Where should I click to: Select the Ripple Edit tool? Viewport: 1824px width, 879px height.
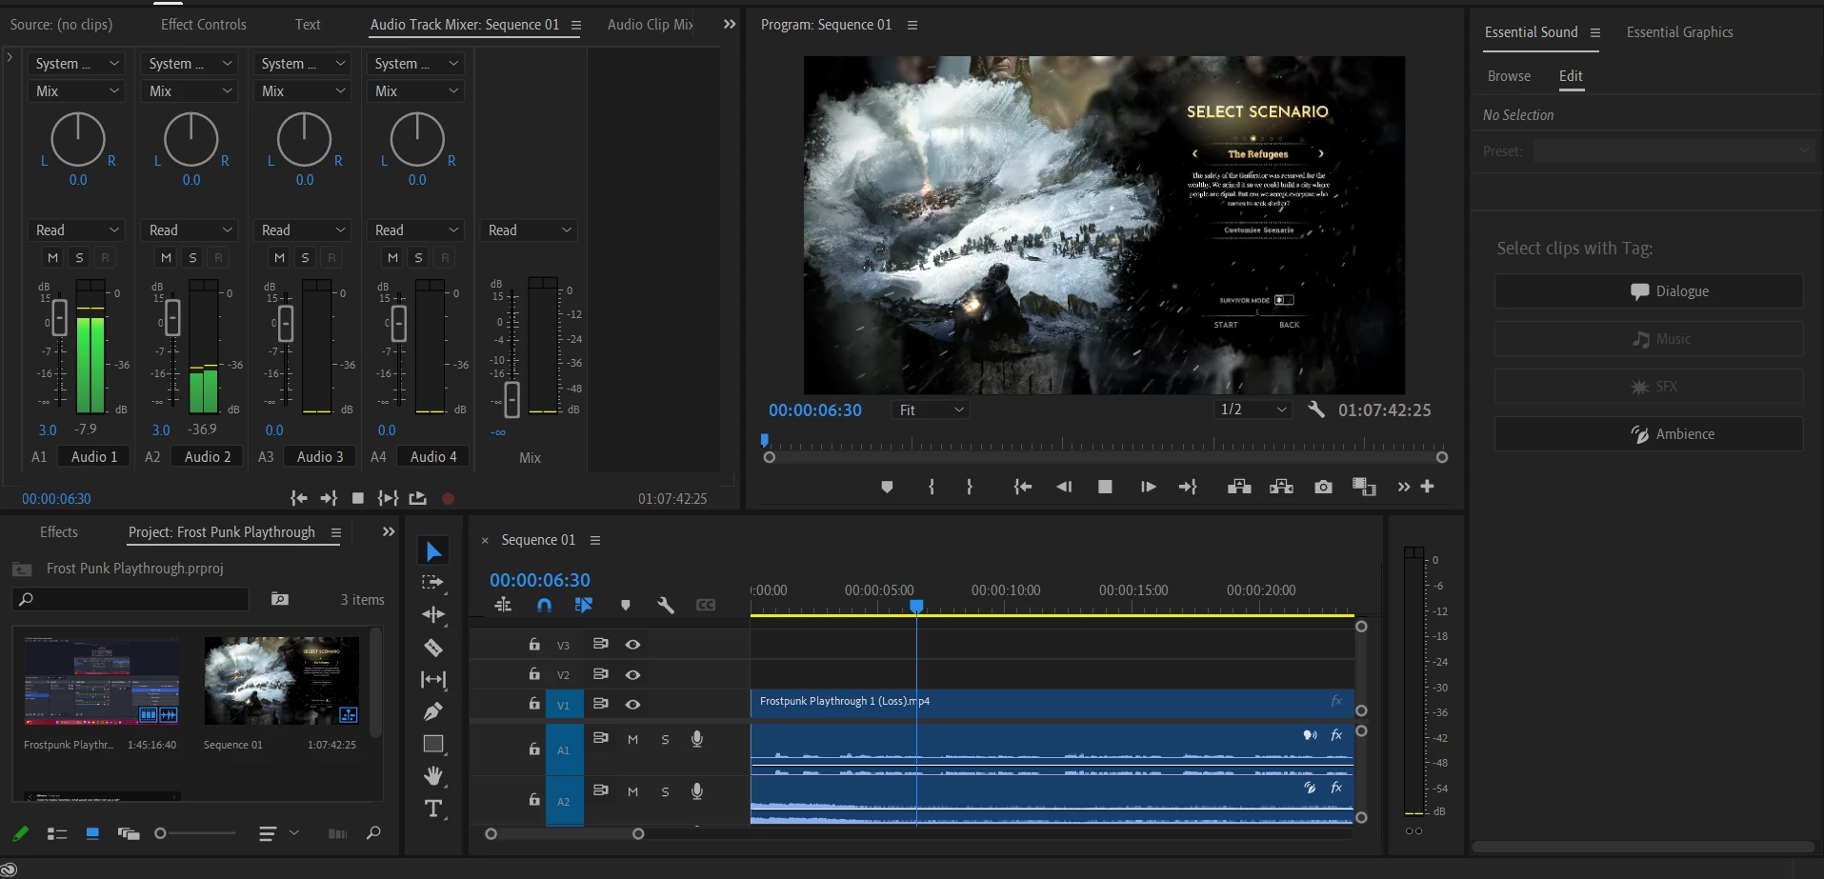(433, 615)
